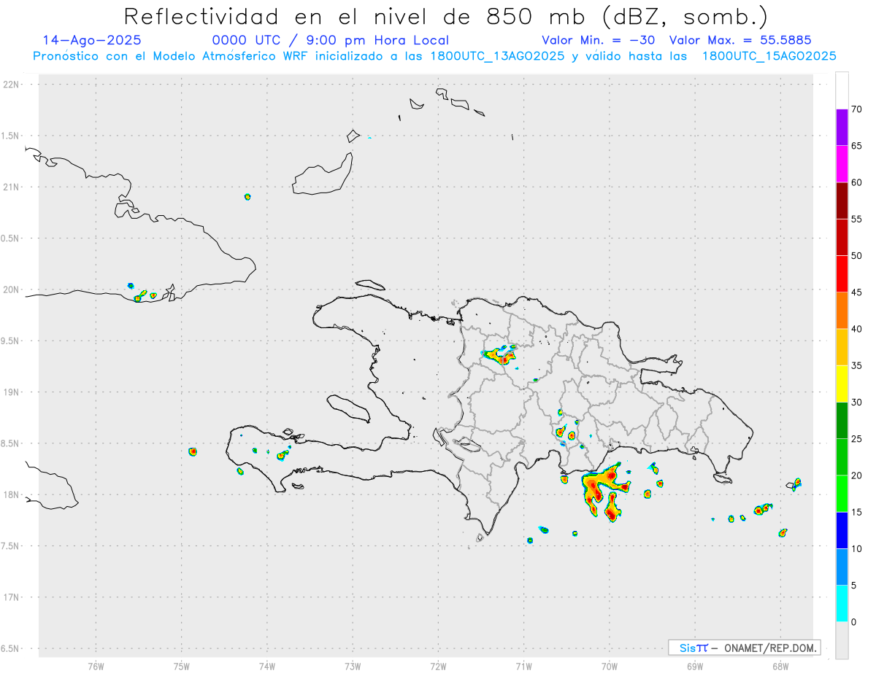Image resolution: width=876 pixels, height=676 pixels.
Task: Click the colorbar label "15"
Action: 856,512
